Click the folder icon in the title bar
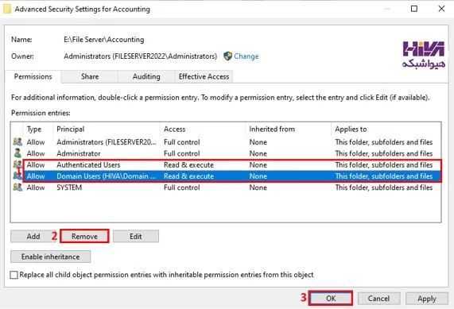This screenshot has height=309, width=454. coord(7,9)
